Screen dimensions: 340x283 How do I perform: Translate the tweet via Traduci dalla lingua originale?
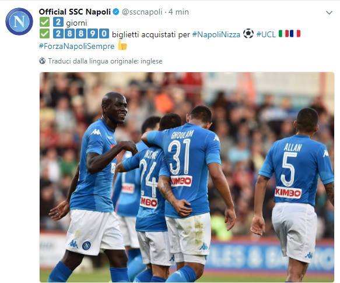tap(105, 61)
